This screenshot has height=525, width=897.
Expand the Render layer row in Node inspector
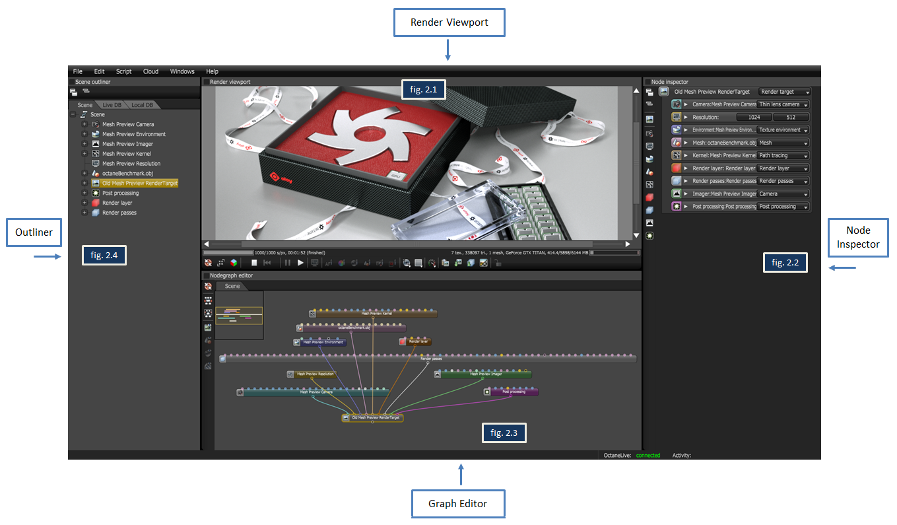click(686, 168)
